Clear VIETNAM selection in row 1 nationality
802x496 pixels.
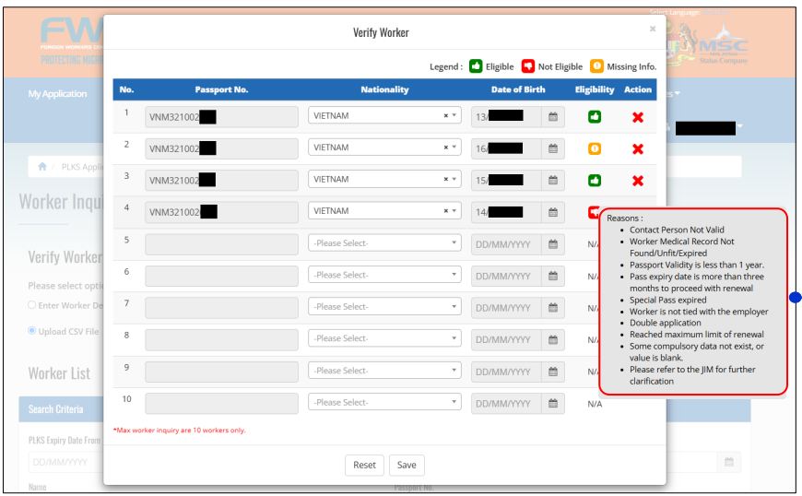(445, 115)
